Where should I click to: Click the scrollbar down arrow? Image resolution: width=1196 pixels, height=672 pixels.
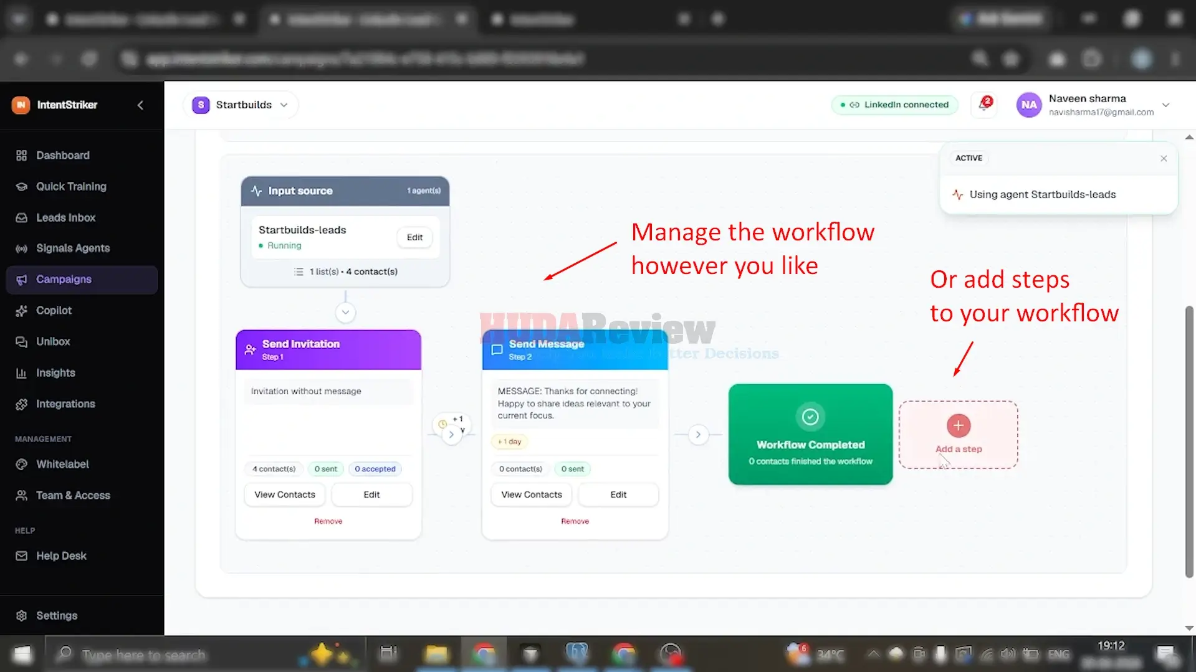click(x=1189, y=628)
